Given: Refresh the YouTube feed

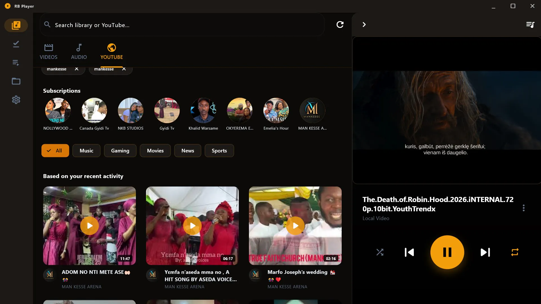Looking at the screenshot, I should 340,25.
